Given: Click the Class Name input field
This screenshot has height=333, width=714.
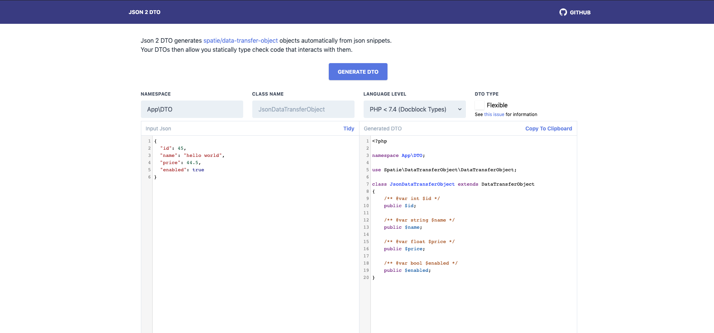Looking at the screenshot, I should tap(303, 109).
